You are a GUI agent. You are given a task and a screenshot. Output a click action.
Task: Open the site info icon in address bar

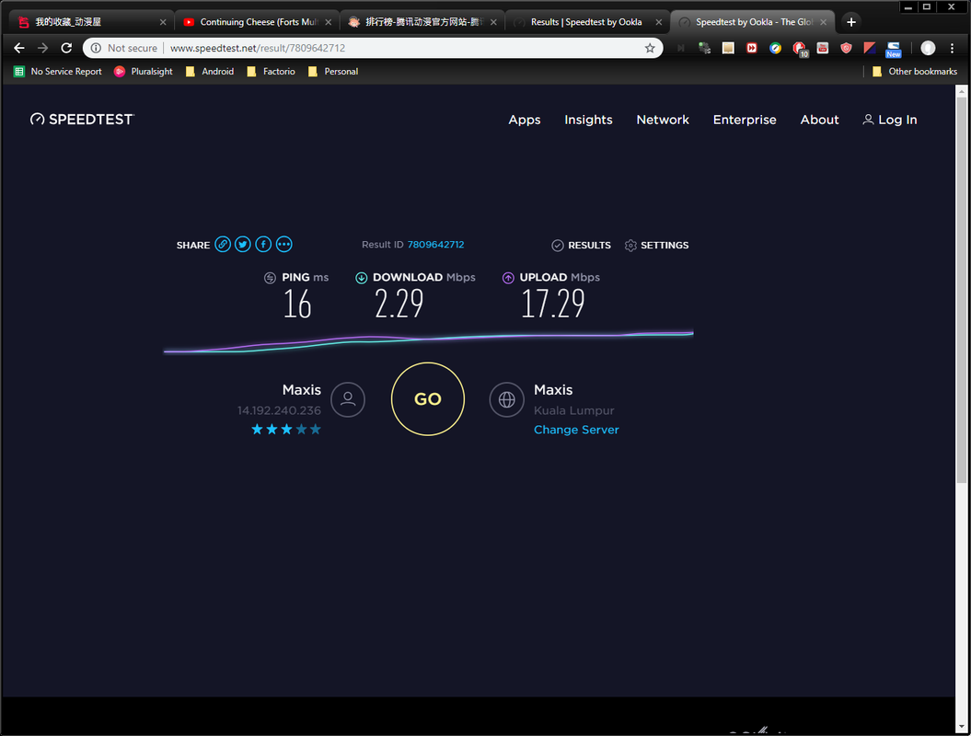click(x=96, y=48)
